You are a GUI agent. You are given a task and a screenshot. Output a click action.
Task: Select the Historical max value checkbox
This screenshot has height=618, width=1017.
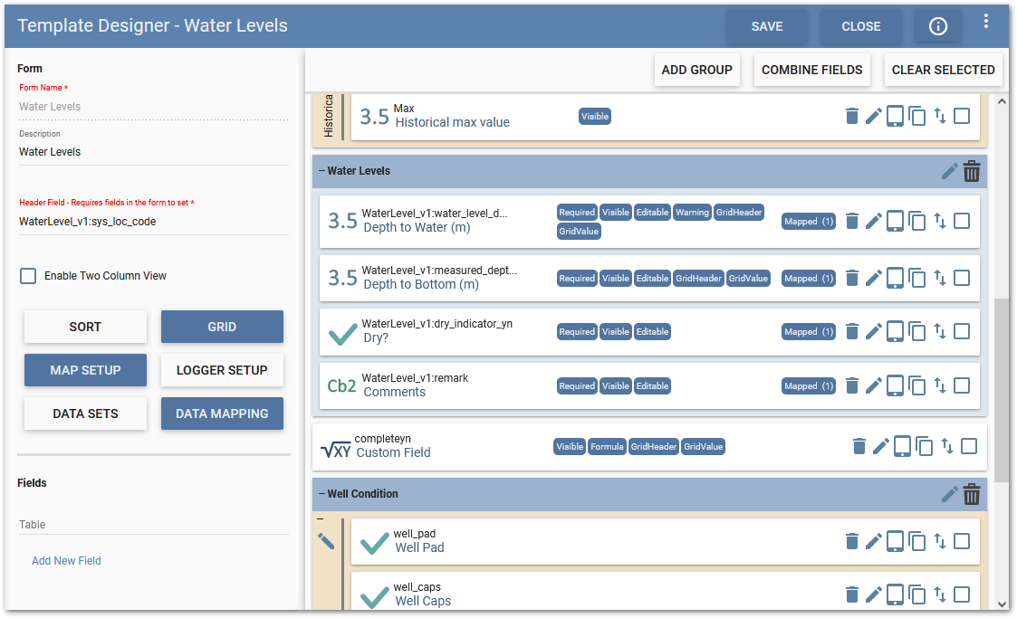pos(962,116)
